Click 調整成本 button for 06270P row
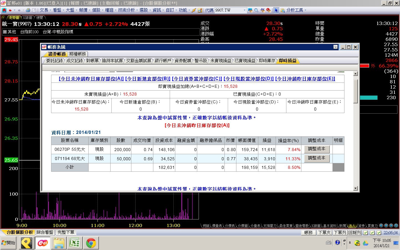Screen dimensions: 400x250 coord(317,149)
